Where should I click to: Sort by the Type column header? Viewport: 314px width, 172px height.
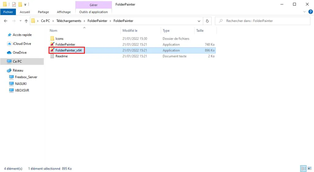(166, 31)
